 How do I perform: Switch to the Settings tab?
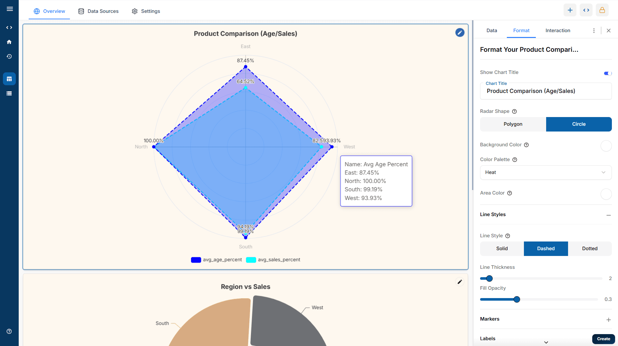[146, 11]
